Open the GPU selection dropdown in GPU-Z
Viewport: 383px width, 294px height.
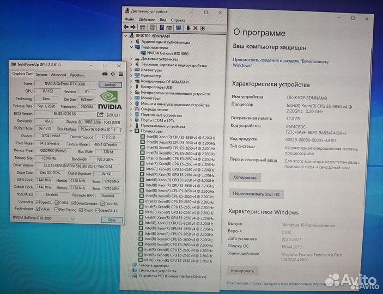tap(43, 218)
